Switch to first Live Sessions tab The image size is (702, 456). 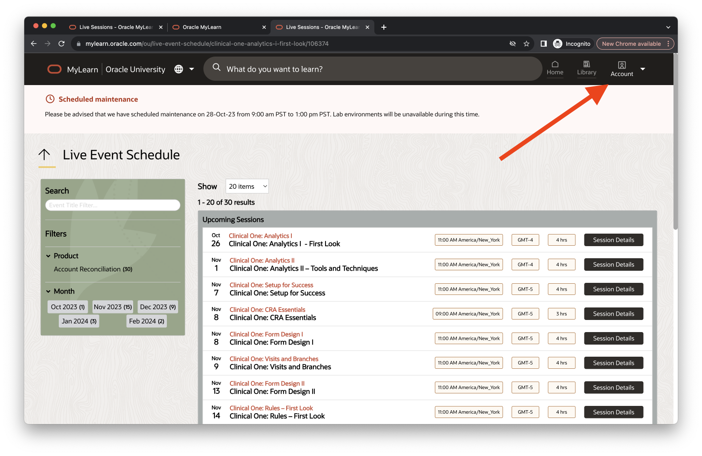[116, 27]
